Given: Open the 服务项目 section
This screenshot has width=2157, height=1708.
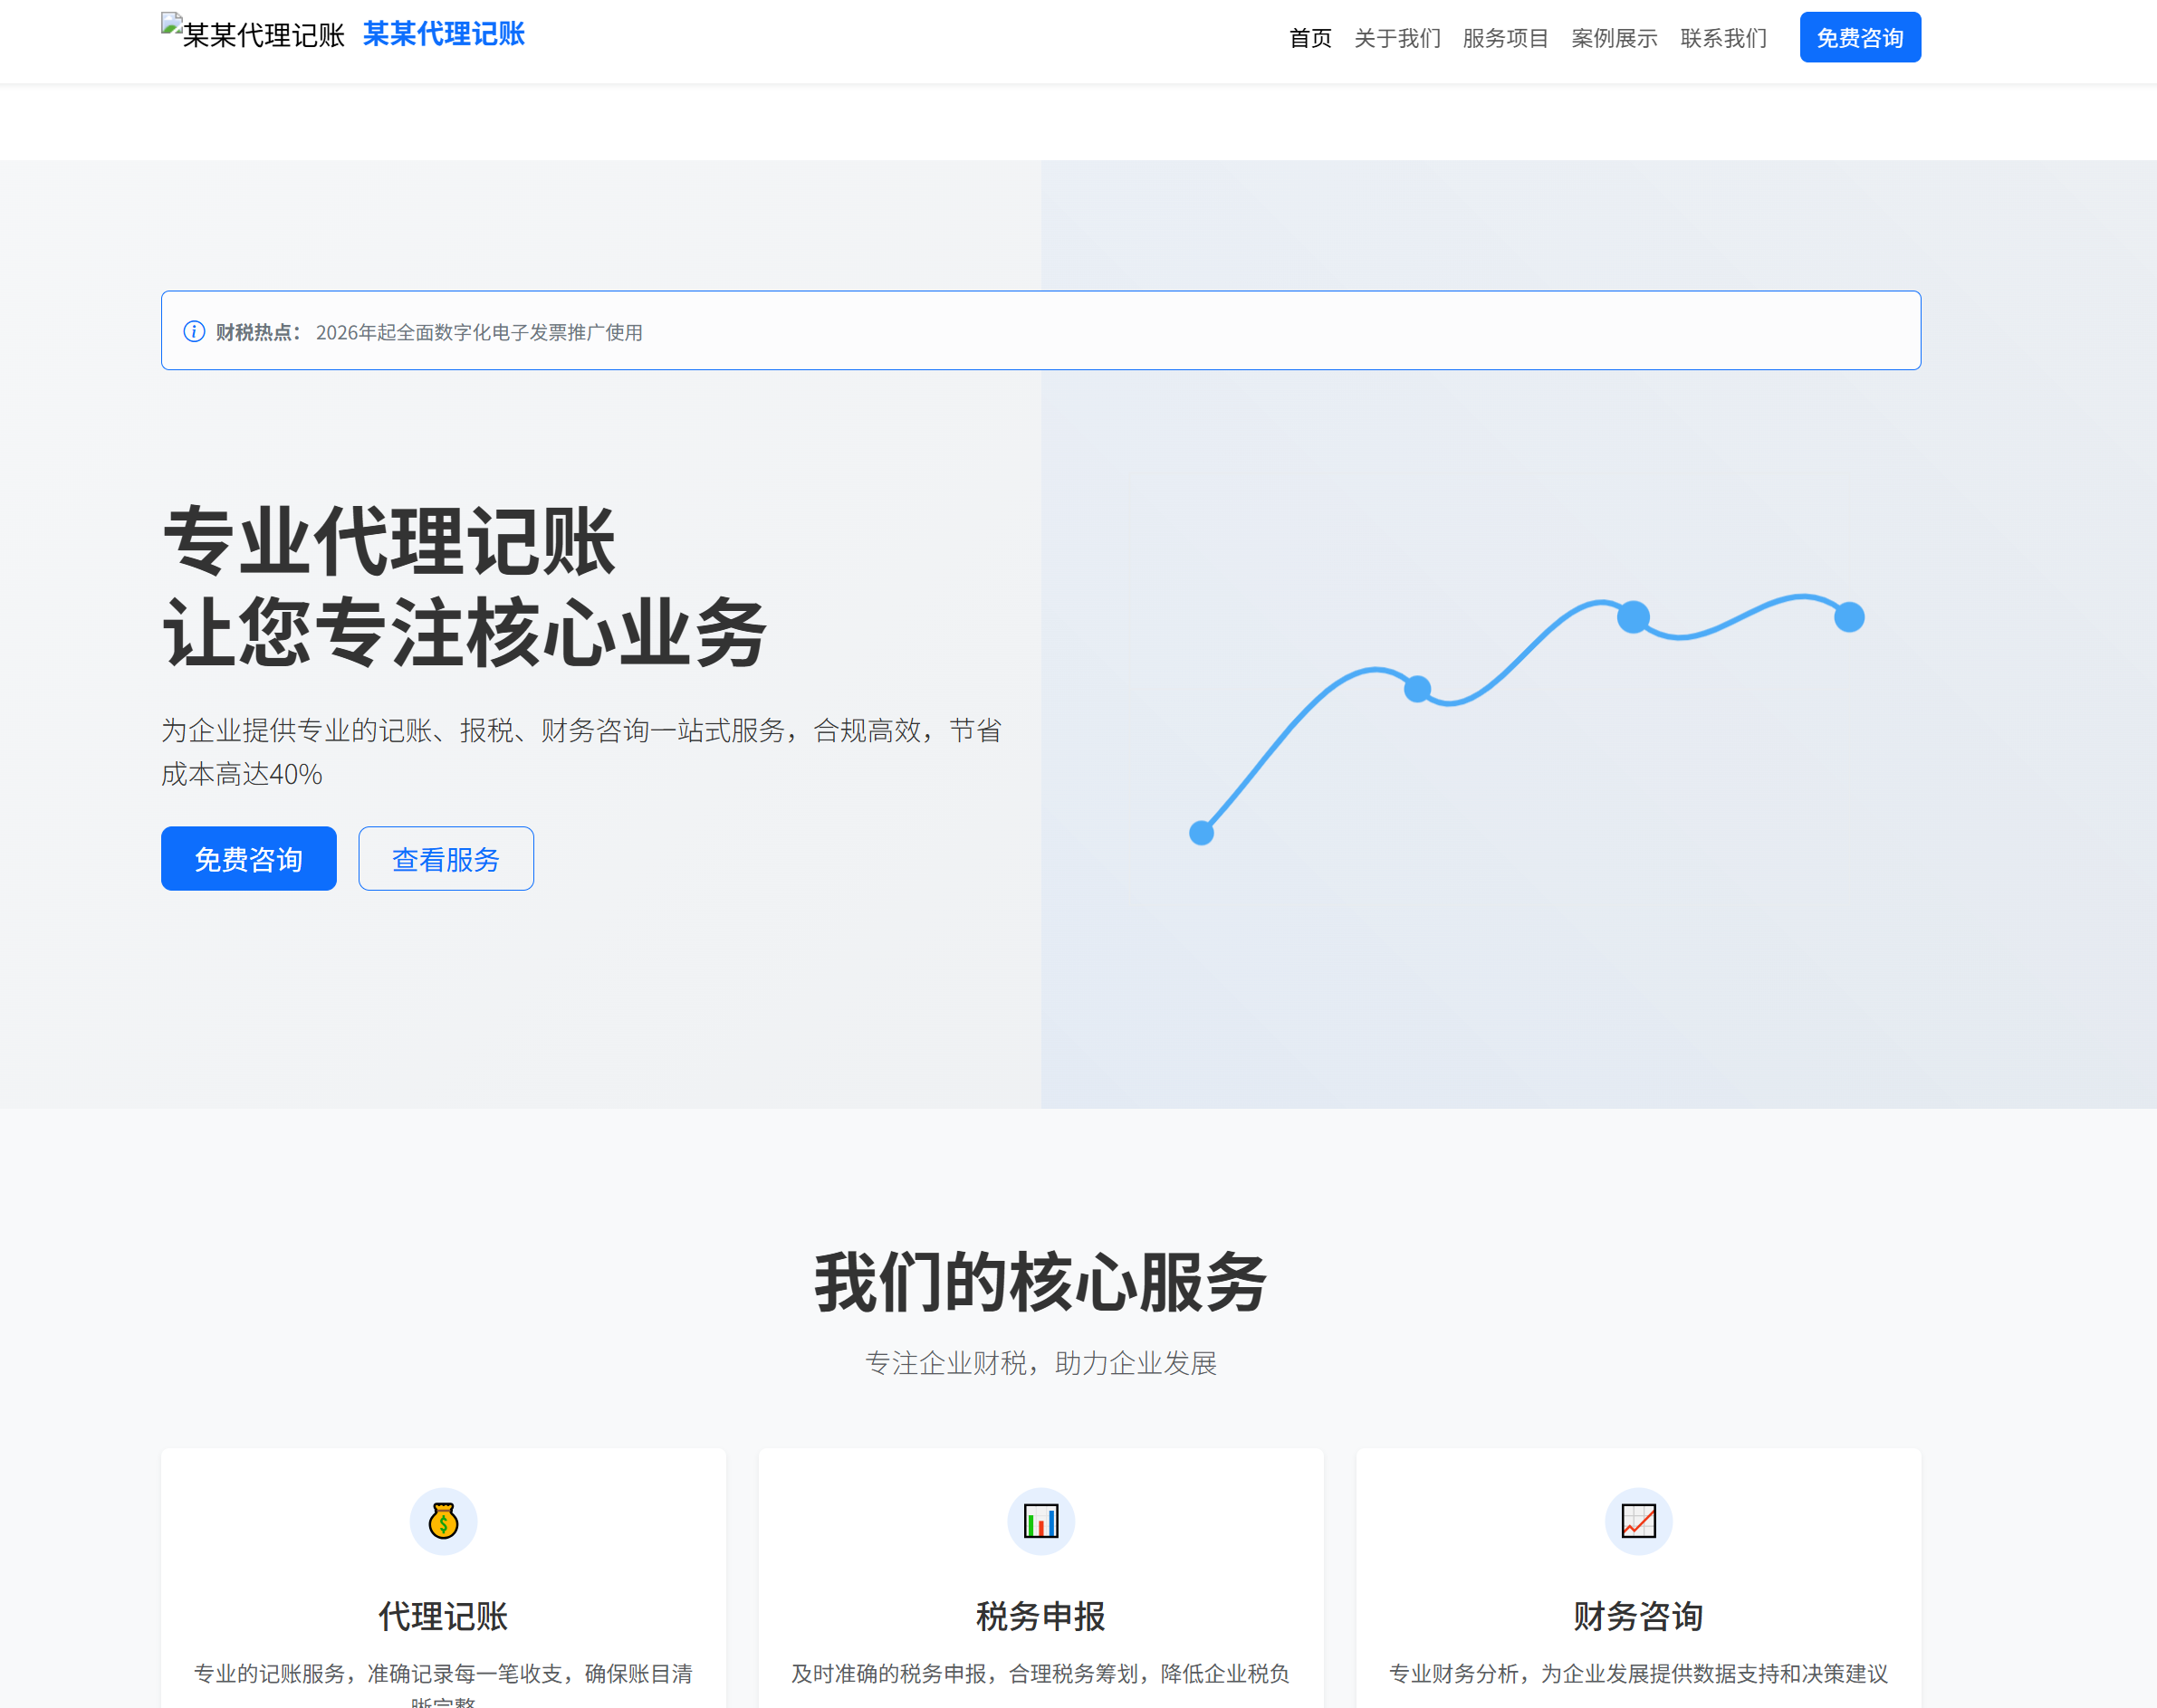Looking at the screenshot, I should coord(1507,38).
